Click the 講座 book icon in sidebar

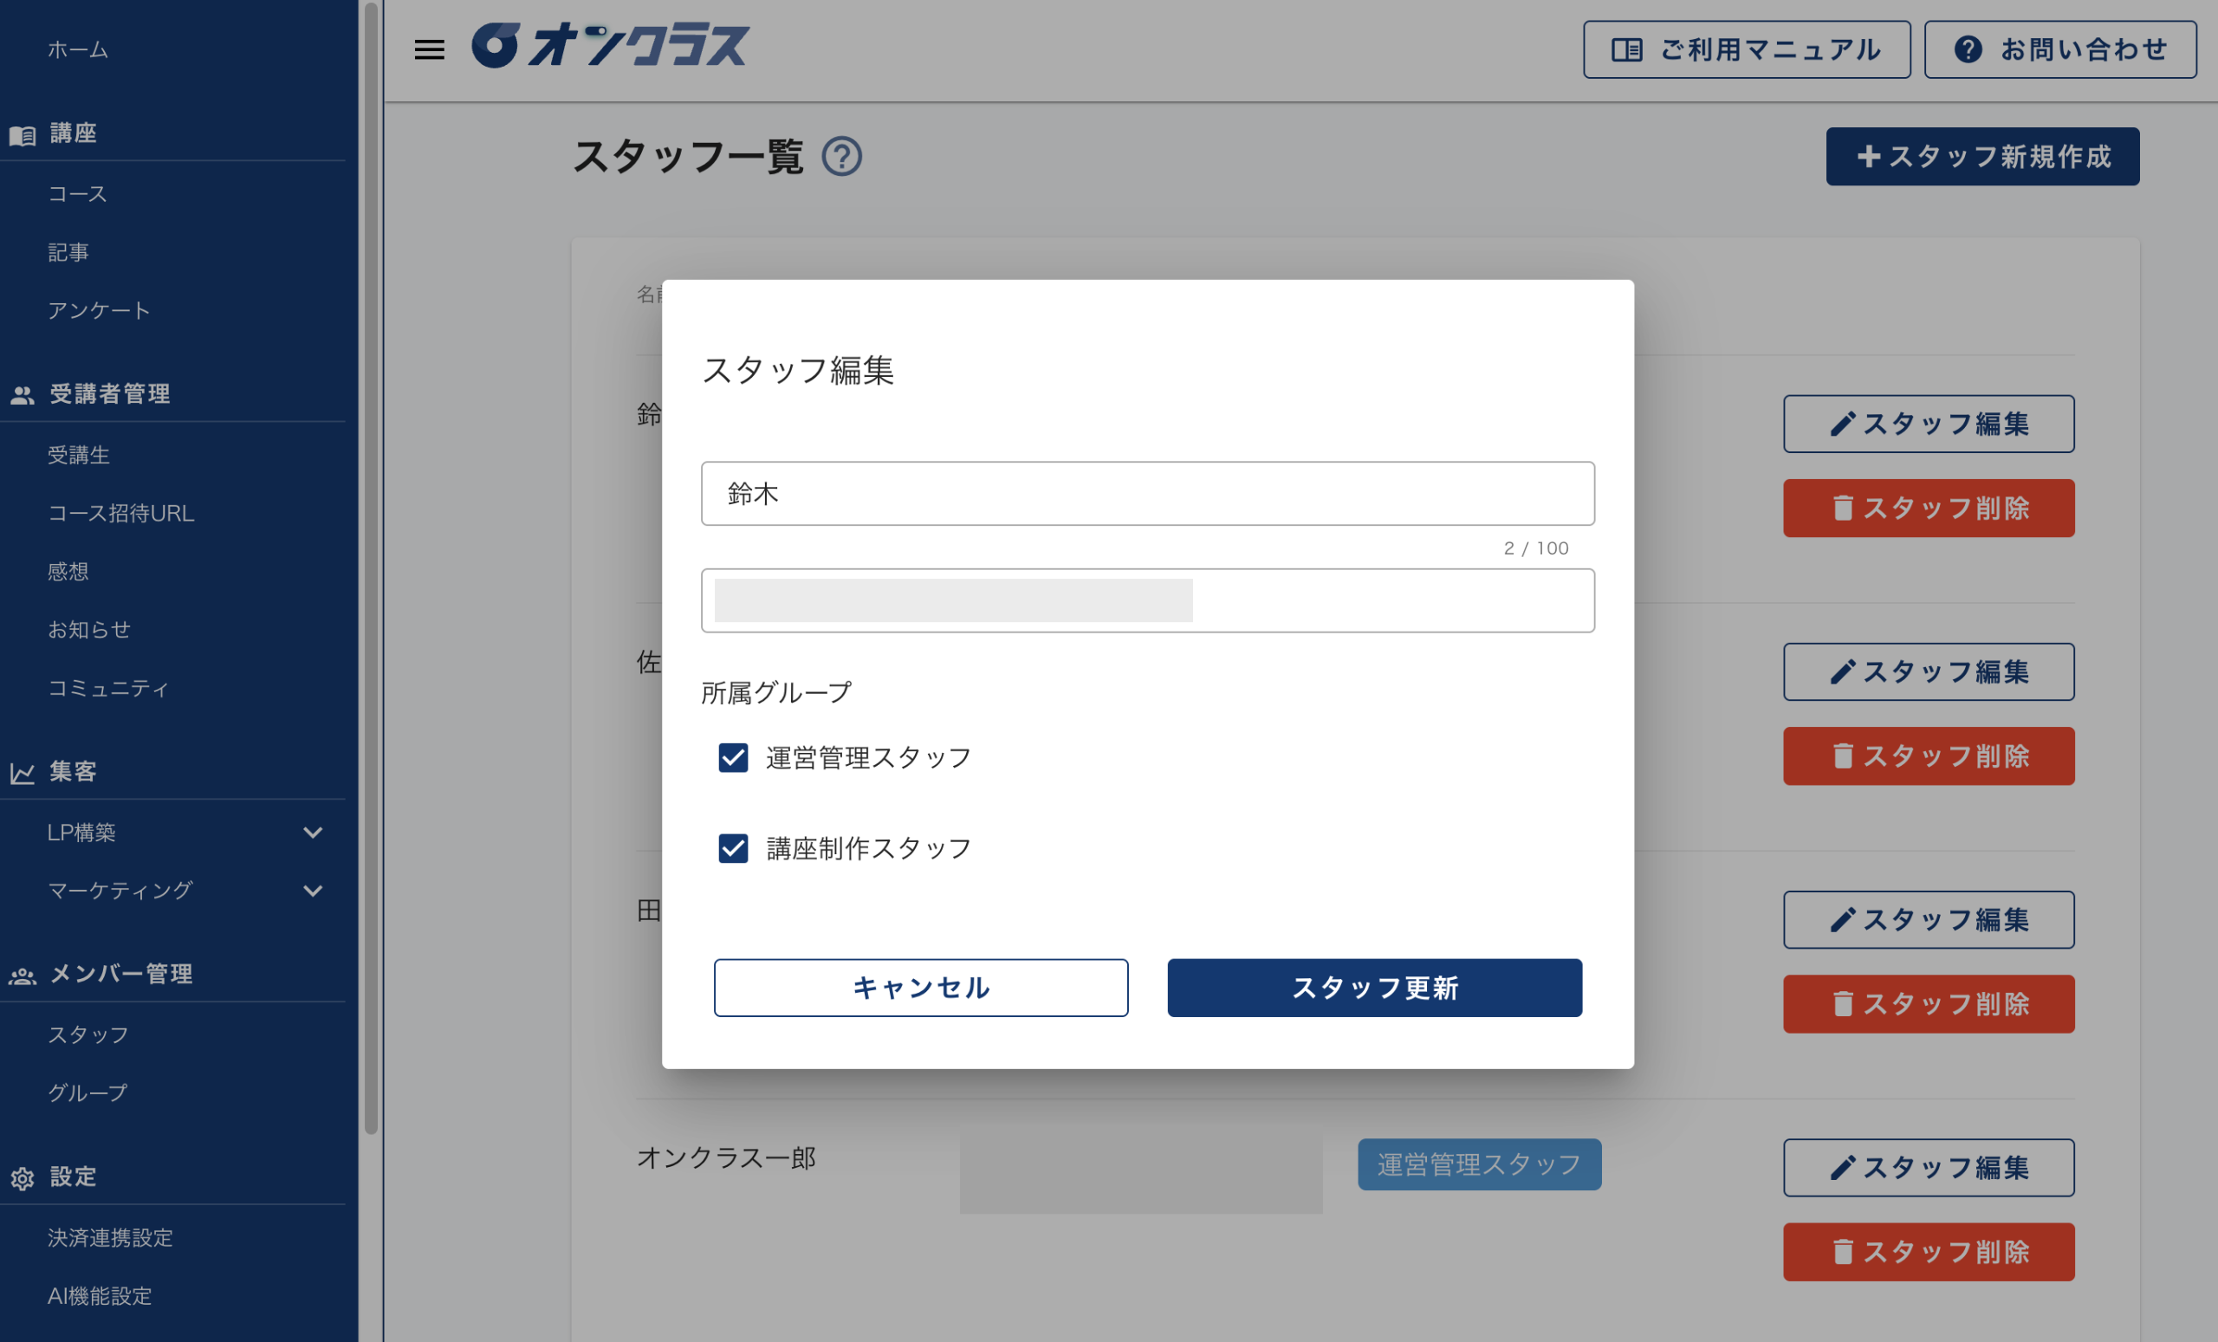point(23,135)
